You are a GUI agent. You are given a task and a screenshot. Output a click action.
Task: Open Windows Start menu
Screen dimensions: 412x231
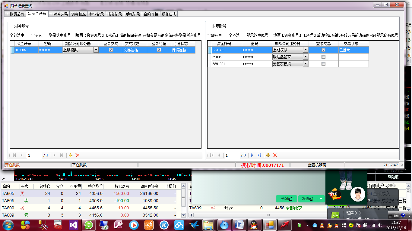pyautogui.click(x=8, y=225)
